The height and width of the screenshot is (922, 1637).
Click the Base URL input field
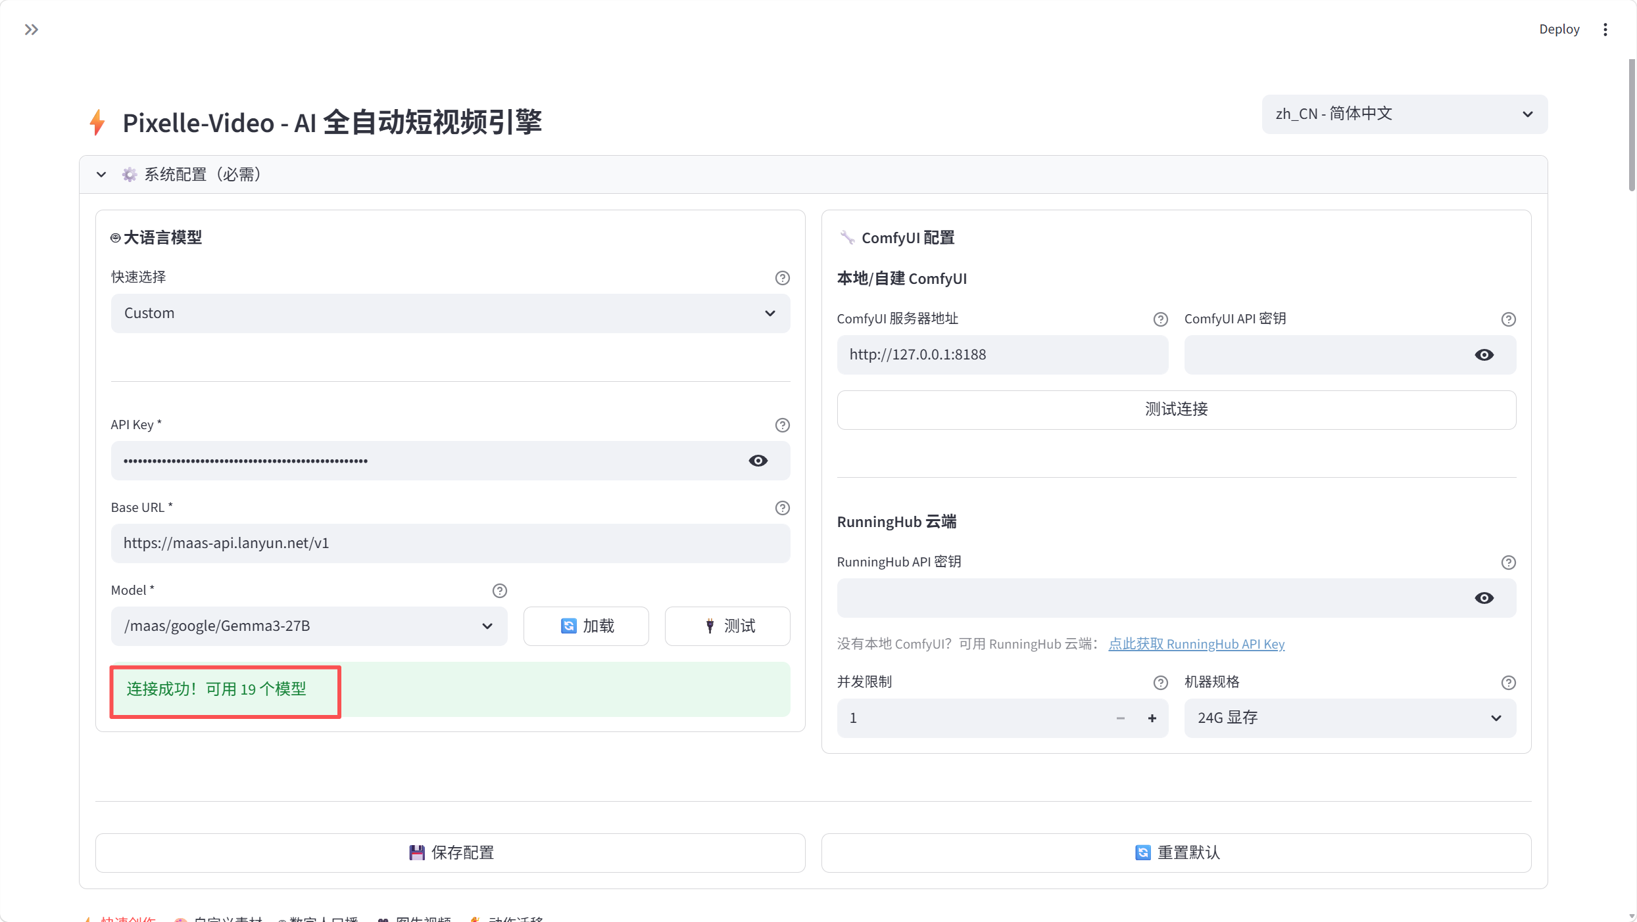point(450,543)
